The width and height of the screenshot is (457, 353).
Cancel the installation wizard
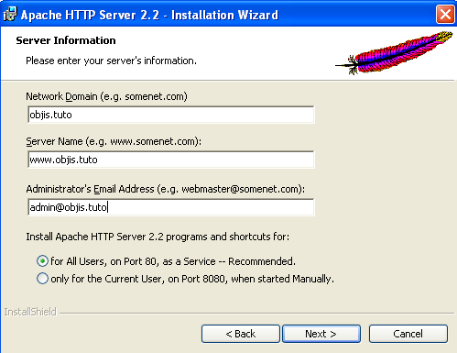pos(408,334)
